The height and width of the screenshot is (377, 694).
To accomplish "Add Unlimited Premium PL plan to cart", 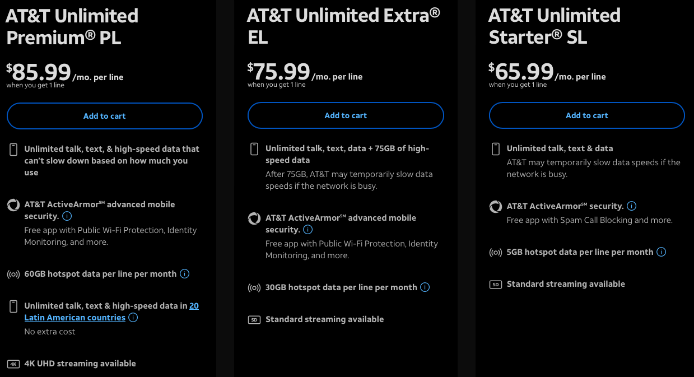I will [x=104, y=116].
